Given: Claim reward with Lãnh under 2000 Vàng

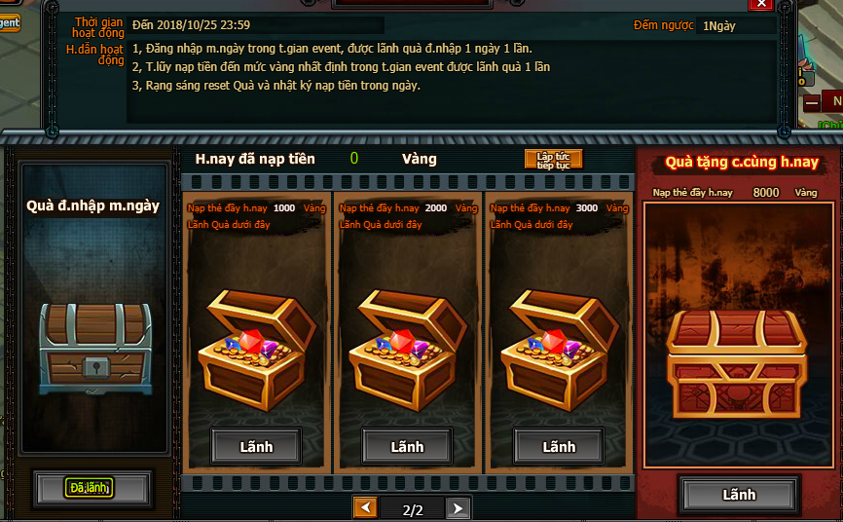Looking at the screenshot, I should point(407,446).
